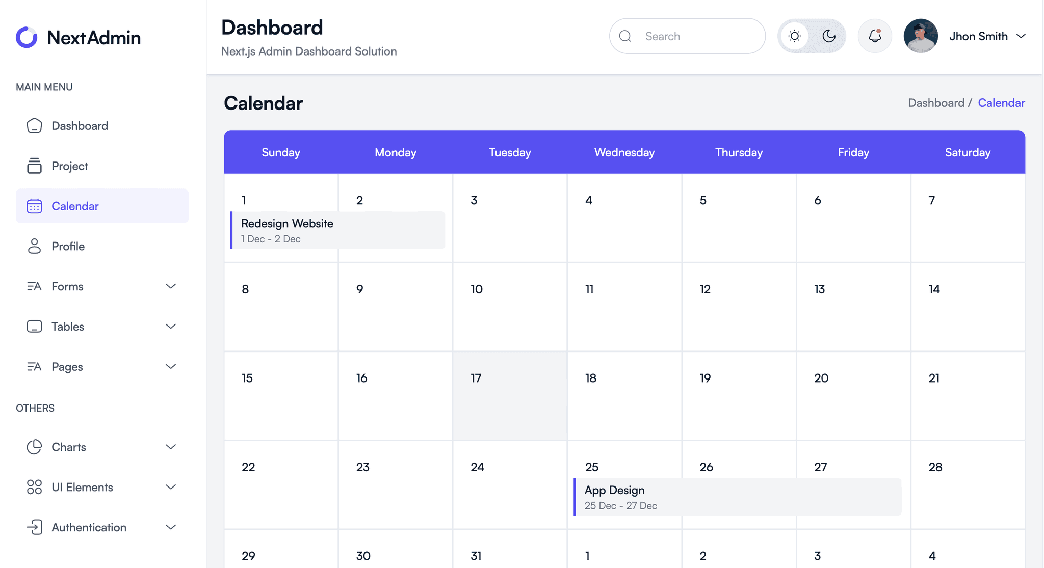This screenshot has width=1044, height=568.
Task: Open the Pages sidebar menu item
Action: pyautogui.click(x=102, y=367)
